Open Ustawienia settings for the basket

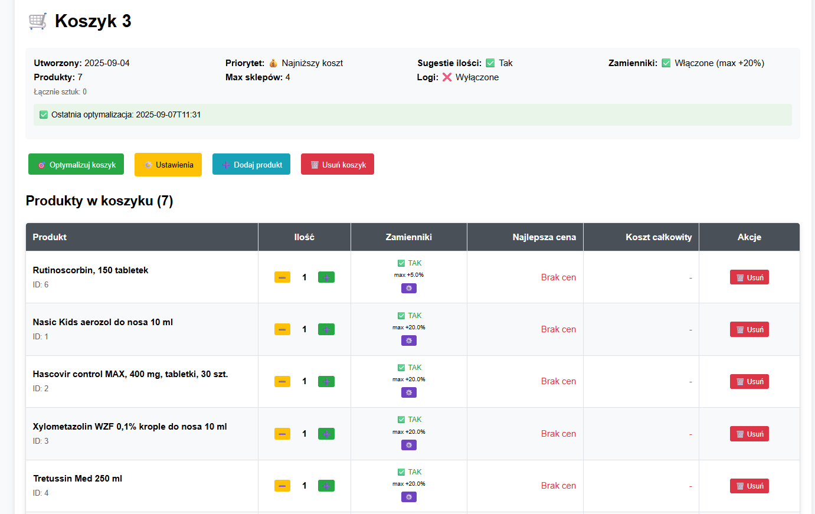[x=168, y=165]
